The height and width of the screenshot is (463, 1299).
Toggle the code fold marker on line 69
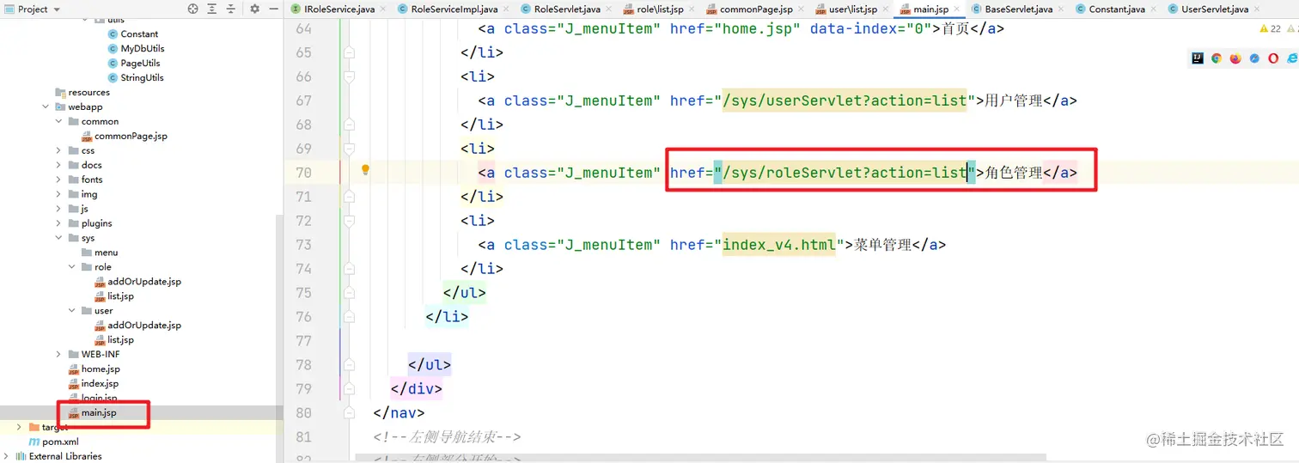click(x=349, y=149)
